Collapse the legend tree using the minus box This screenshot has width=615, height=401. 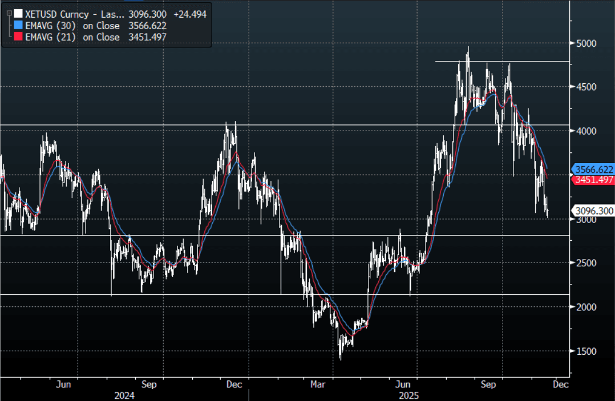click(9, 13)
